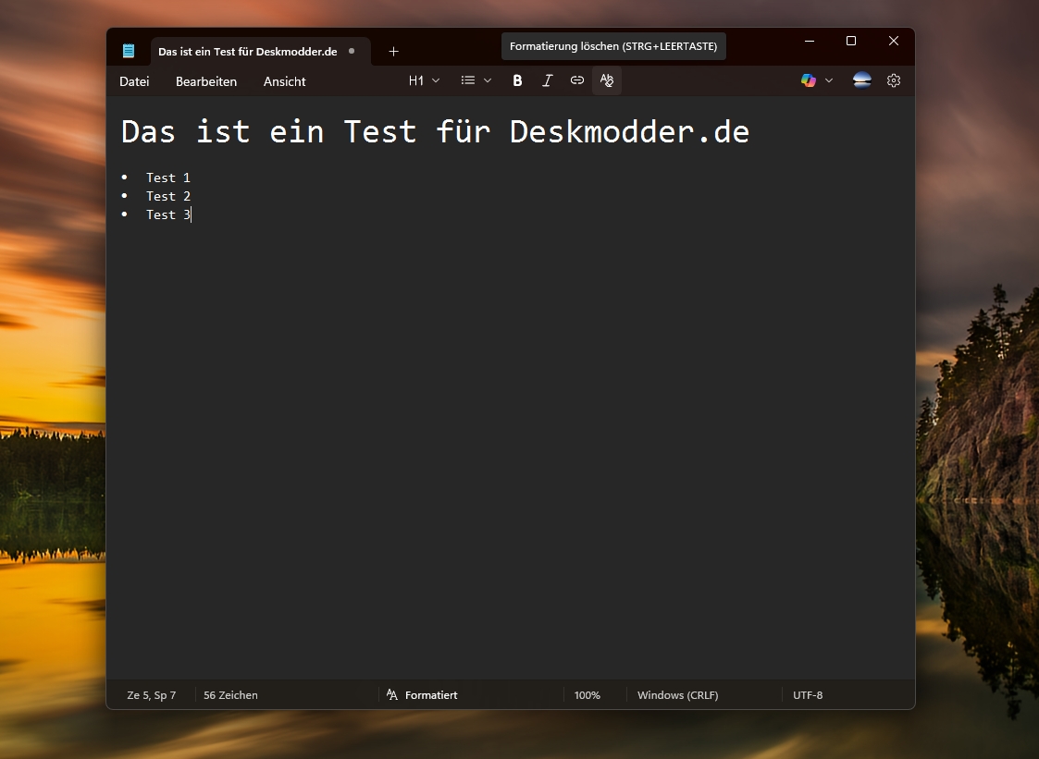This screenshot has width=1039, height=759.
Task: Toggle bold formatting
Action: (517, 80)
